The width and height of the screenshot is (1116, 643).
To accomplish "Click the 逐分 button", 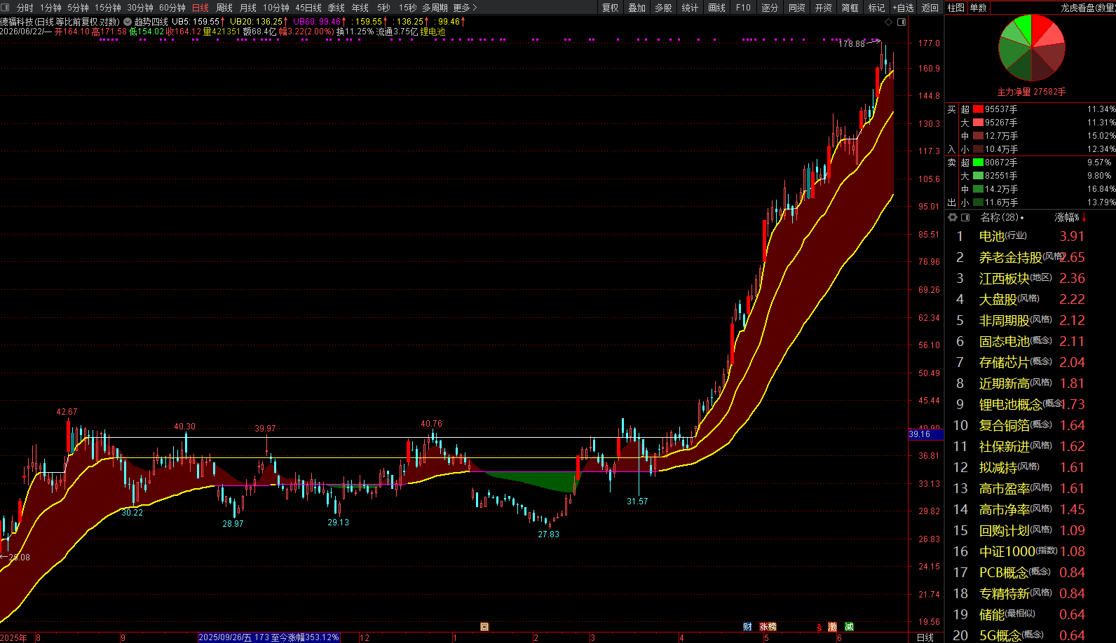I will click(x=770, y=8).
